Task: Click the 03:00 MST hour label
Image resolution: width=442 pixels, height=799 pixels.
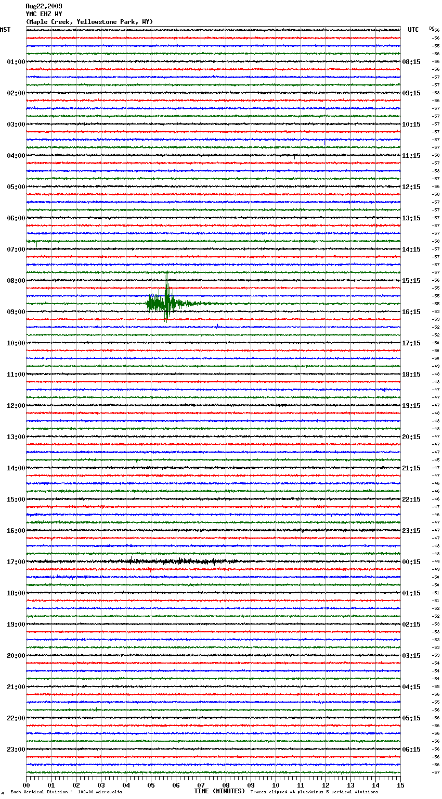Action: click(16, 124)
